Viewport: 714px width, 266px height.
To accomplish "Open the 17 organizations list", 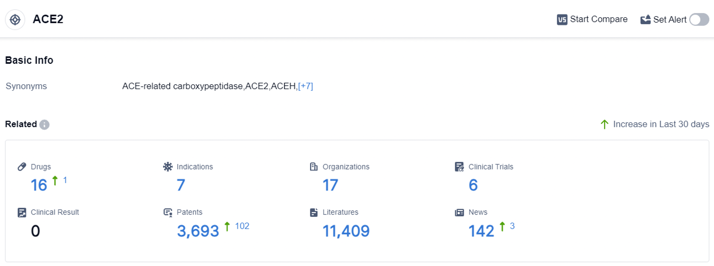I will tap(330, 185).
